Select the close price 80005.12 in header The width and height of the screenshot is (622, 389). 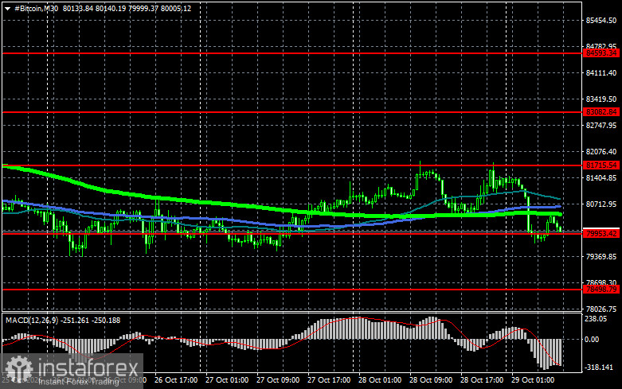point(176,8)
